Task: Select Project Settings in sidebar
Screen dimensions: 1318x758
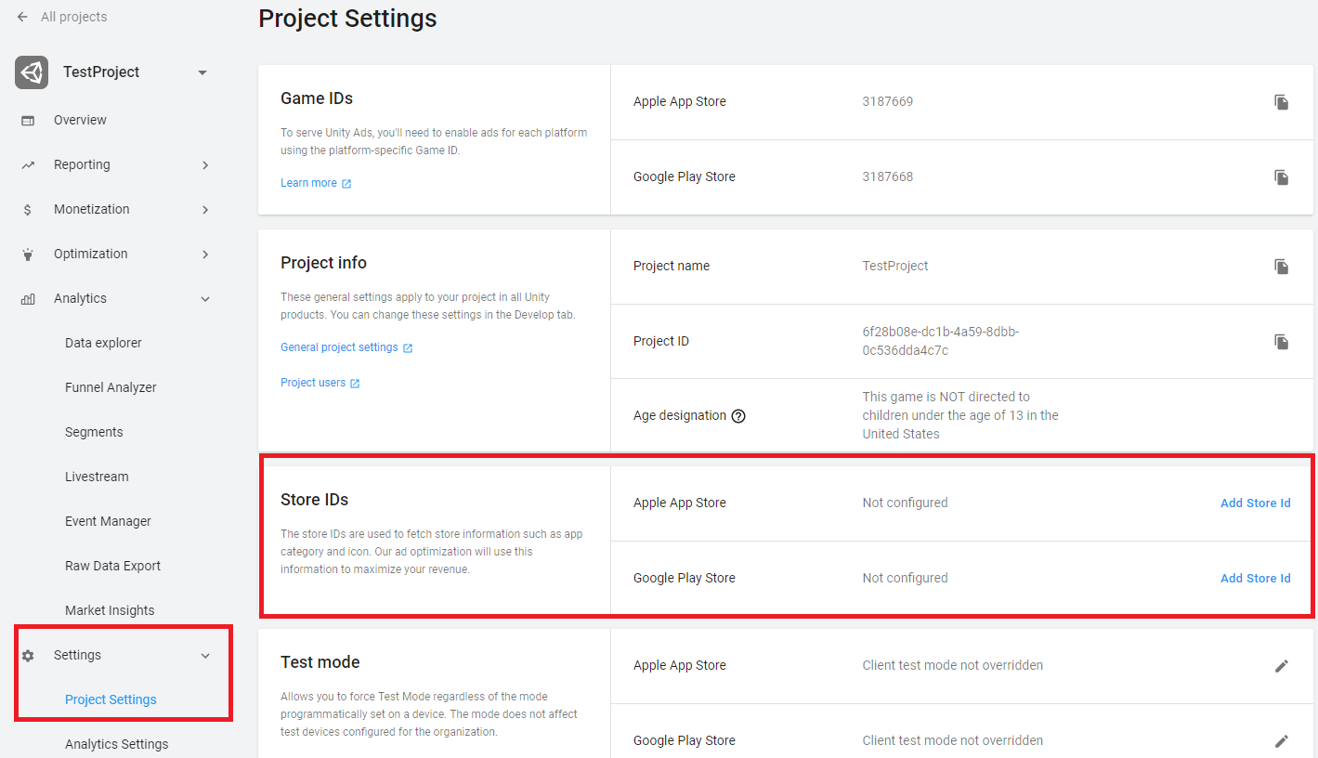Action: (x=111, y=699)
